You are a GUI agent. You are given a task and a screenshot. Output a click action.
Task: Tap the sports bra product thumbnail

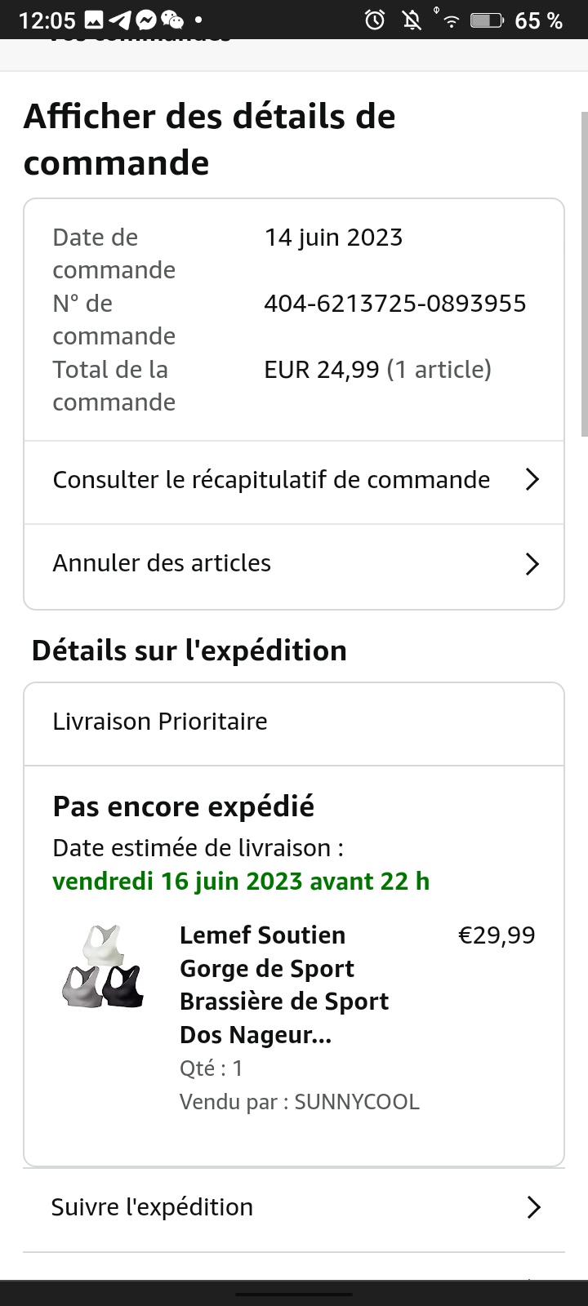(x=104, y=966)
